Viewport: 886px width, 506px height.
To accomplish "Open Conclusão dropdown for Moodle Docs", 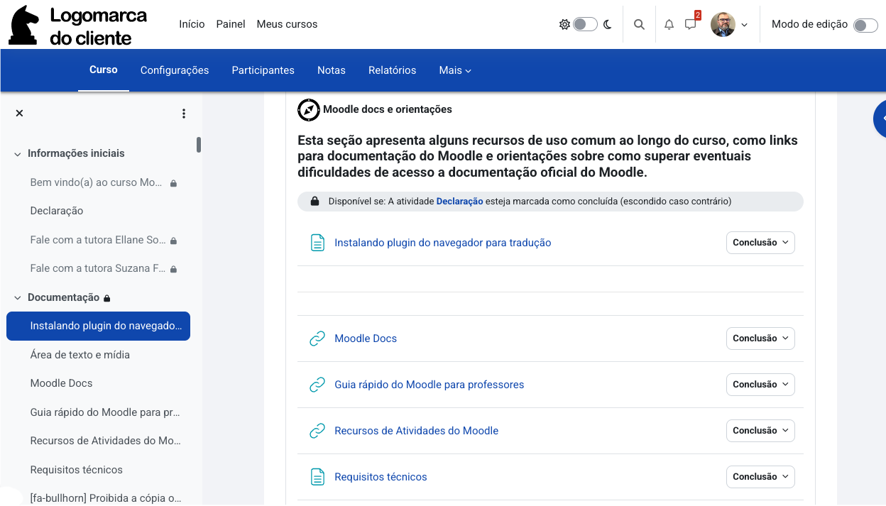I will 760,339.
